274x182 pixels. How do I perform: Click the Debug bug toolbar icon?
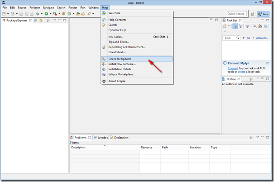(x=37, y=14)
